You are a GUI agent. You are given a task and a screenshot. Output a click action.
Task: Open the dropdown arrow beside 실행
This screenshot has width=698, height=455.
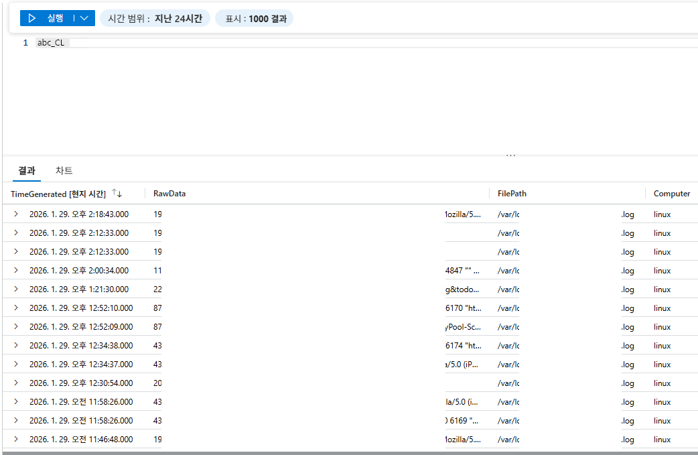click(x=84, y=18)
